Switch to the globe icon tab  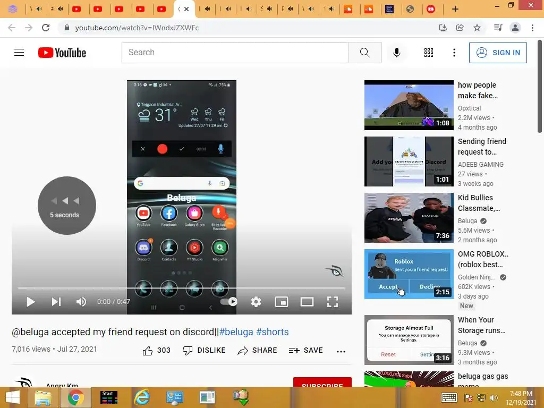[410, 9]
